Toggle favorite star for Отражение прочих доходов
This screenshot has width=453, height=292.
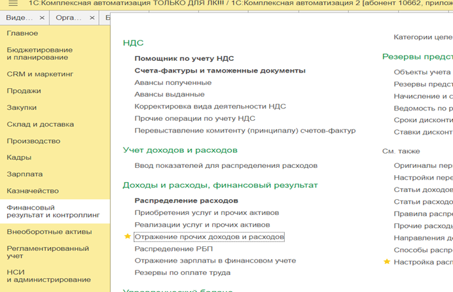point(128,236)
